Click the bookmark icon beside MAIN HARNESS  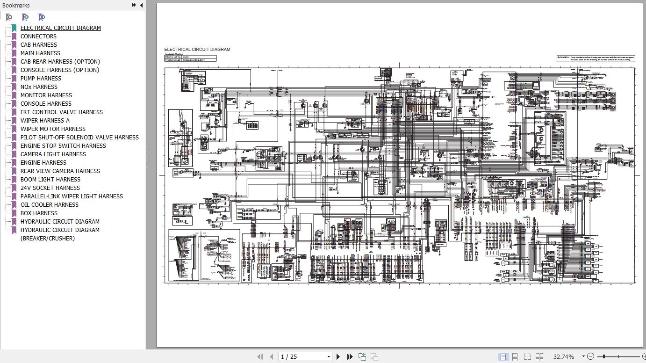[14, 53]
